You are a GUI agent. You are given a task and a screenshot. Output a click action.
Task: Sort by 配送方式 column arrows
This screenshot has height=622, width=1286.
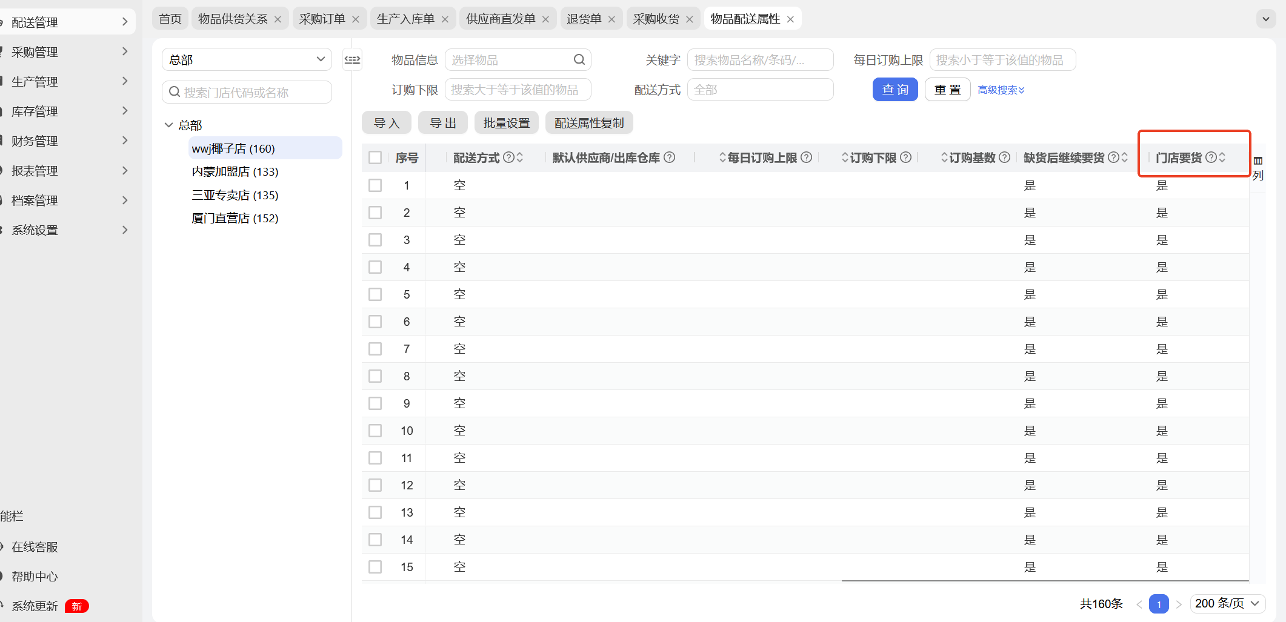click(519, 157)
